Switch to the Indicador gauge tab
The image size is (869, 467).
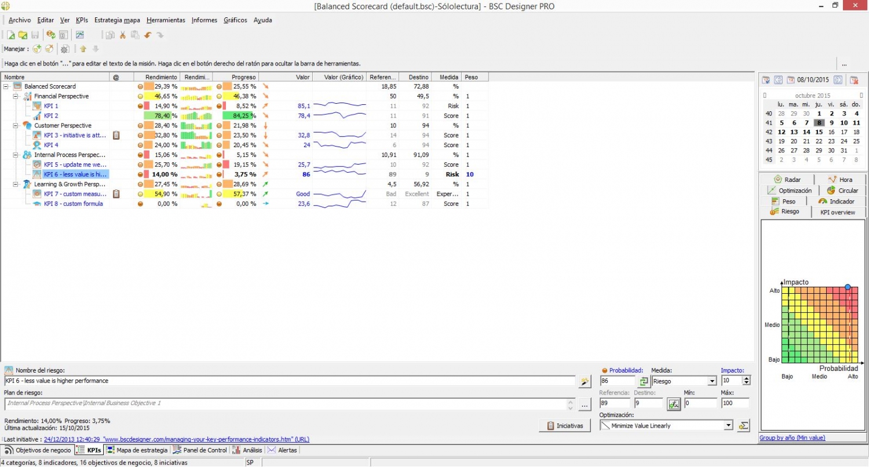[836, 202]
